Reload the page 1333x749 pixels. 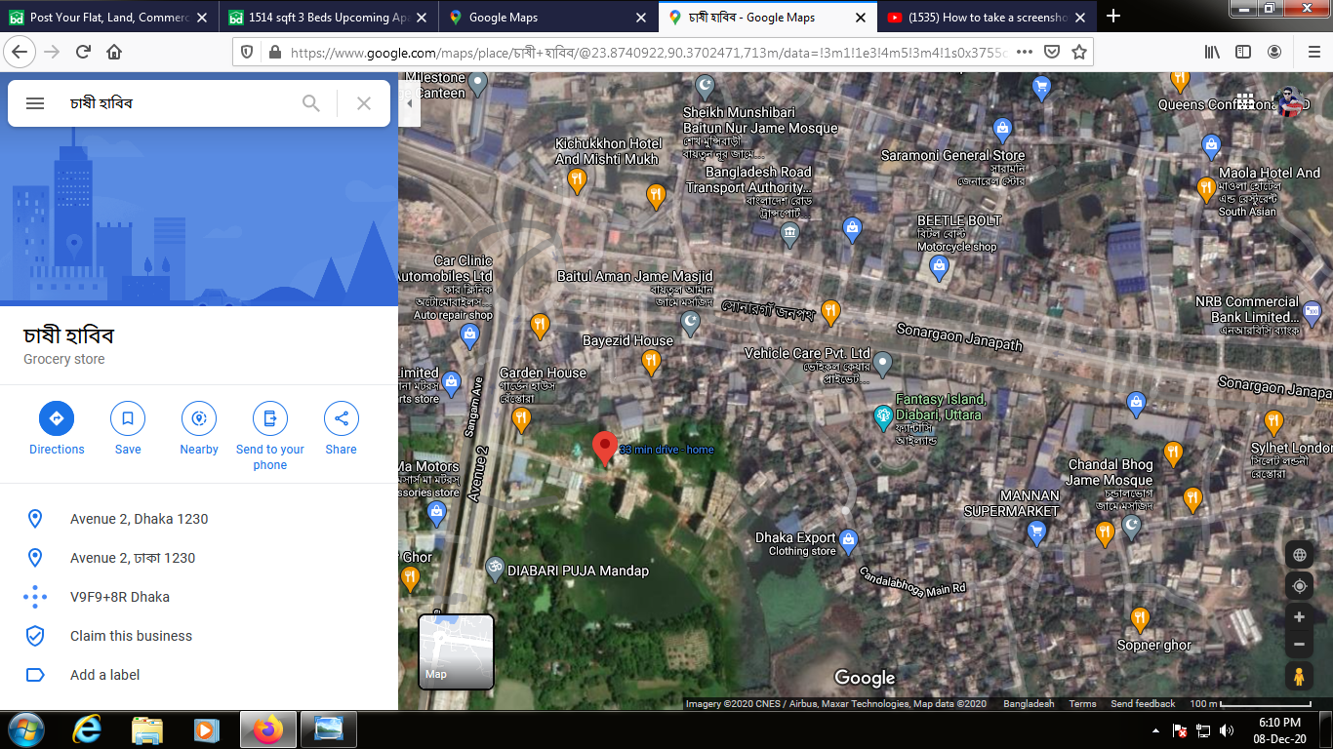(83, 52)
